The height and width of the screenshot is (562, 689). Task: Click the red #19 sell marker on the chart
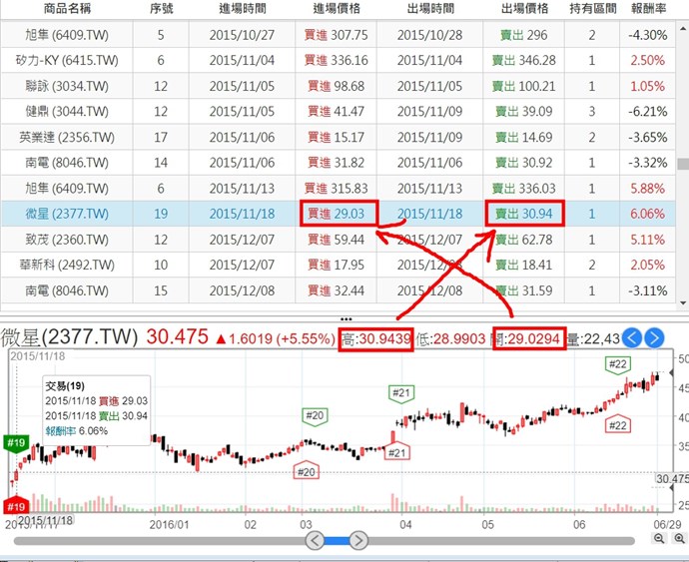pyautogui.click(x=16, y=506)
